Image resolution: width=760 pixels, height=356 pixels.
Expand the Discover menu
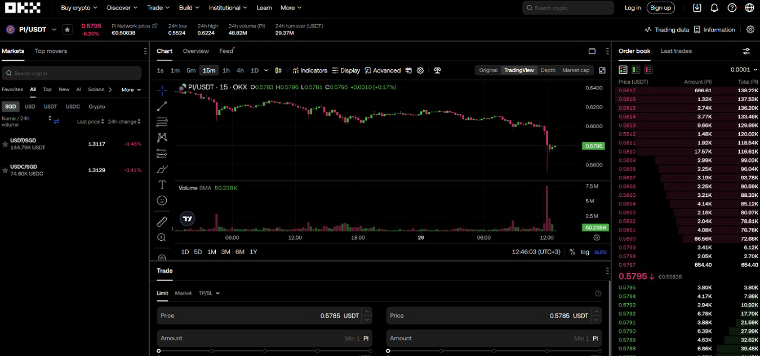tap(122, 8)
